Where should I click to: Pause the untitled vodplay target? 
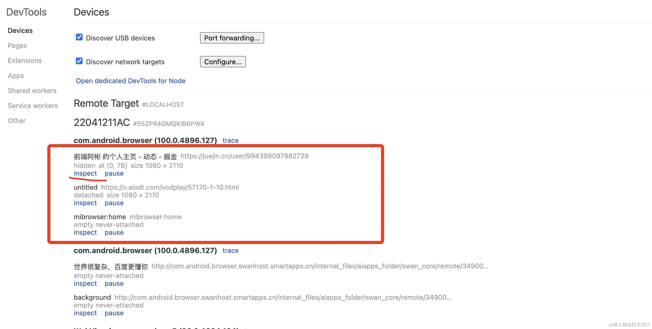(114, 203)
